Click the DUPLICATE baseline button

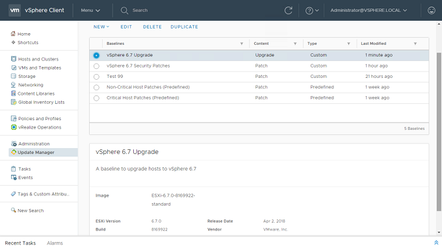click(184, 27)
